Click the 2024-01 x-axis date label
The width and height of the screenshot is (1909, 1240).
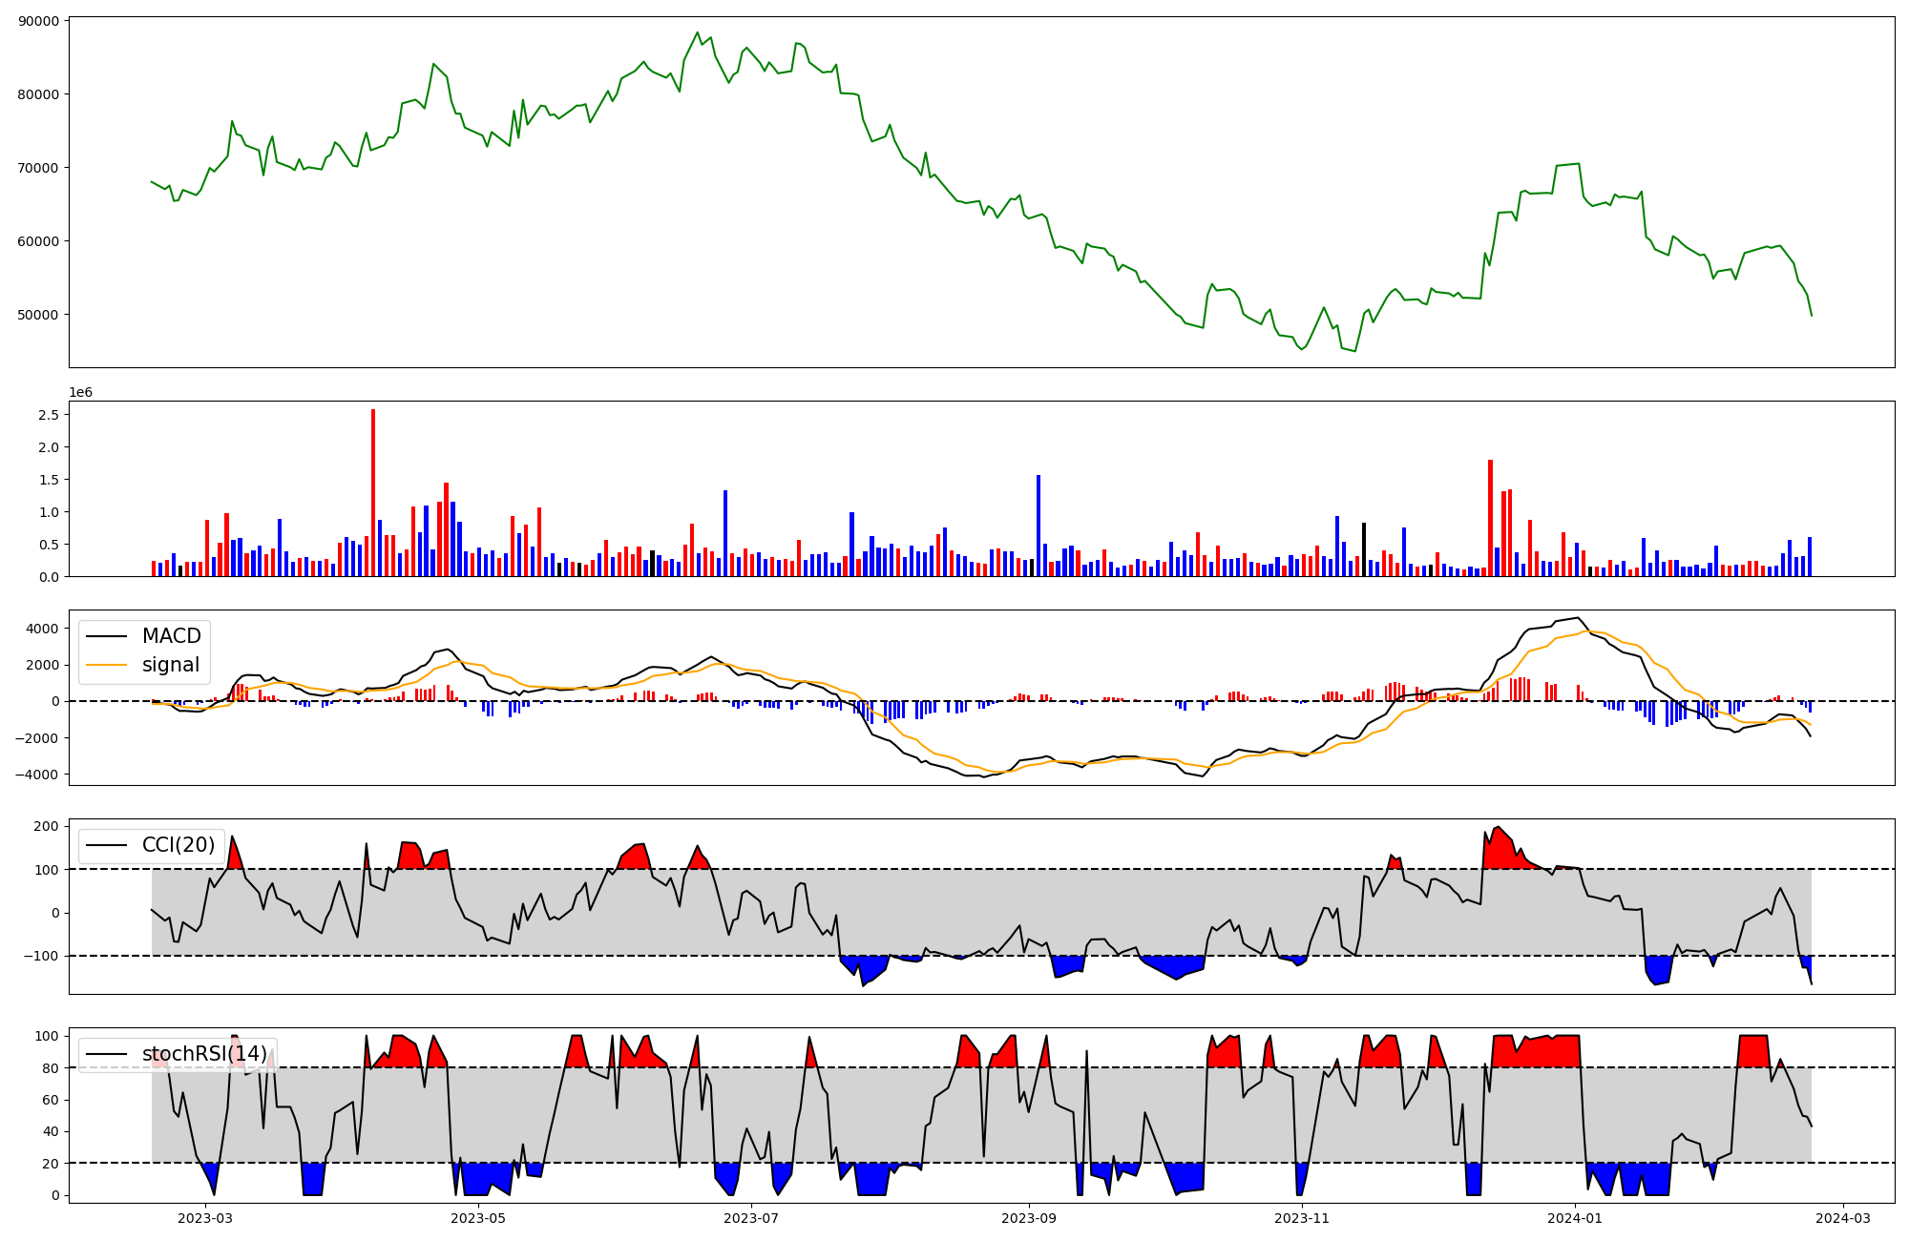coord(1574,1218)
